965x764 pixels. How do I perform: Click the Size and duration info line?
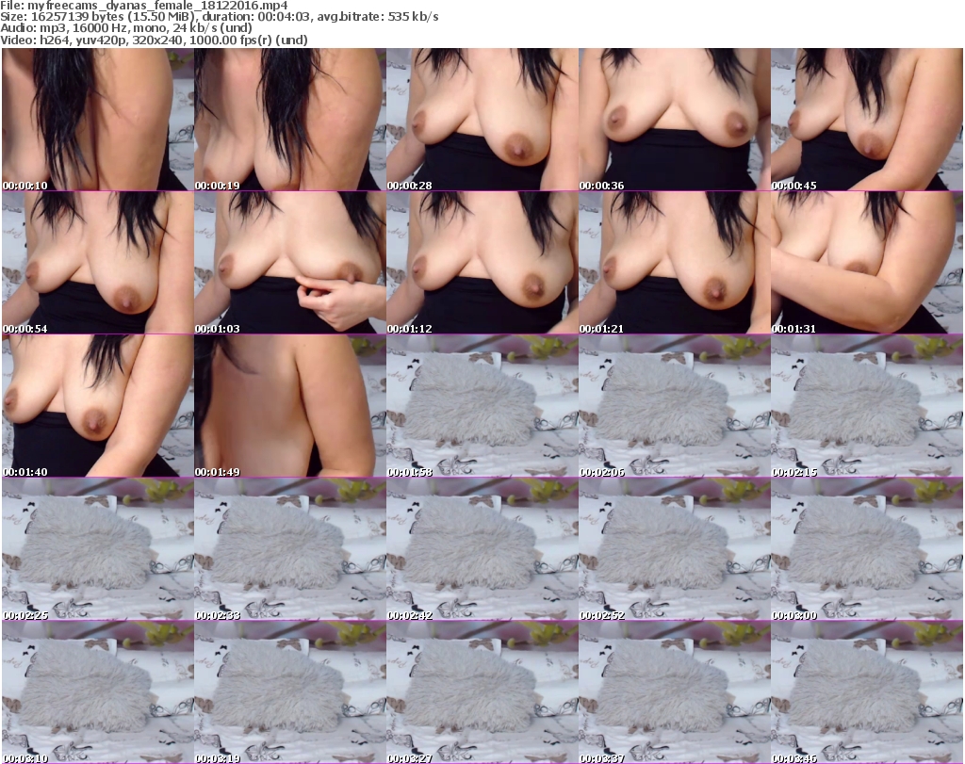pos(220,17)
